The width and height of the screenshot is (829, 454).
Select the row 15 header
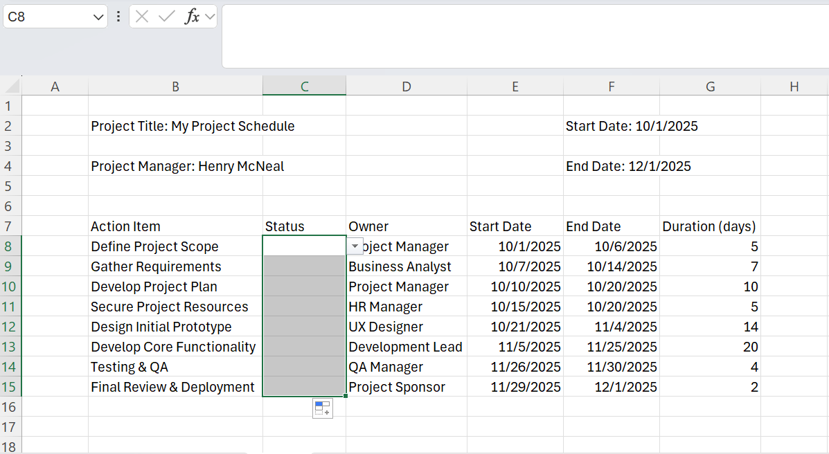tap(10, 387)
